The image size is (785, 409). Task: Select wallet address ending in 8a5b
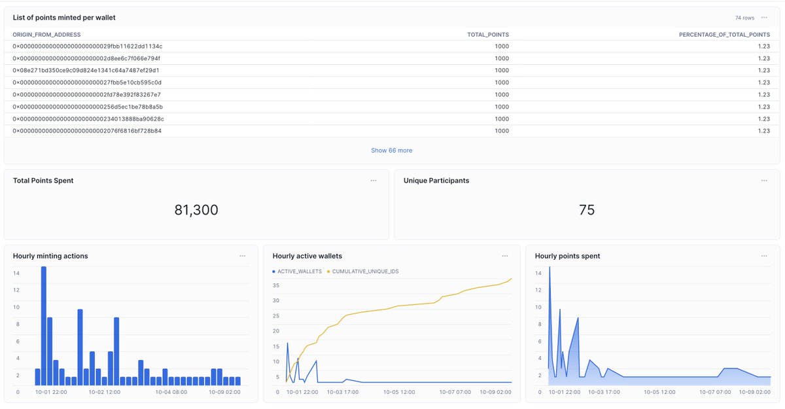pos(88,107)
